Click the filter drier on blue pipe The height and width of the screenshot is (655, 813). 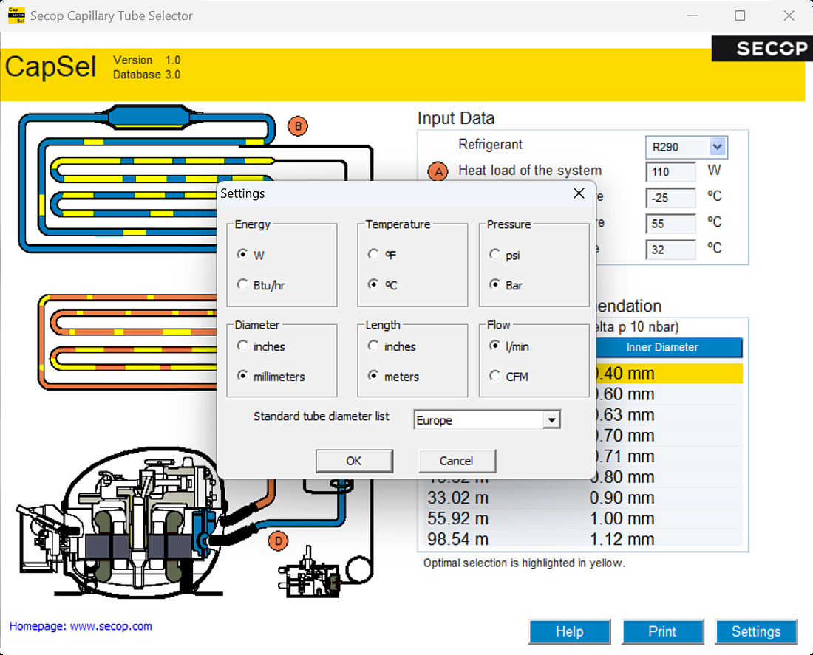coord(149,117)
